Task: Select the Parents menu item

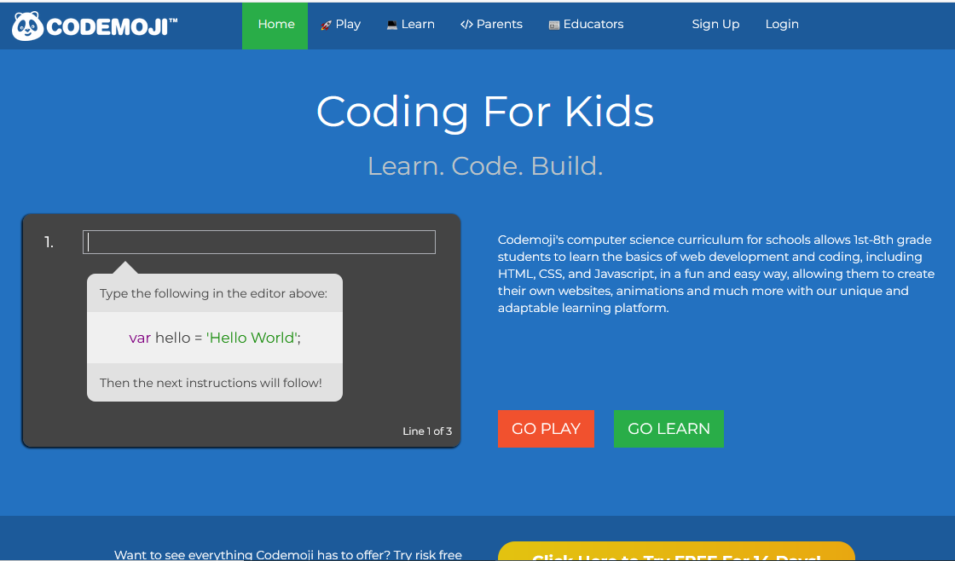Action: 491,25
